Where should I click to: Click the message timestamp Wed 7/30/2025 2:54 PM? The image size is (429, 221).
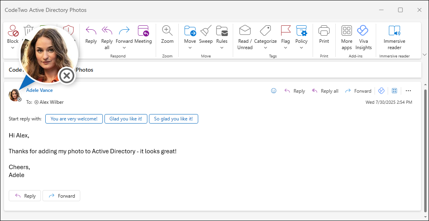pos(389,102)
